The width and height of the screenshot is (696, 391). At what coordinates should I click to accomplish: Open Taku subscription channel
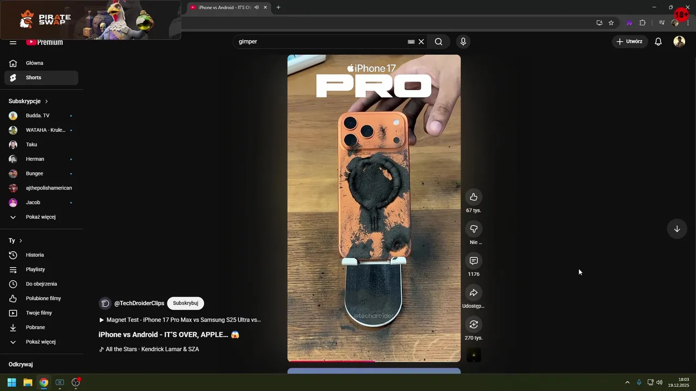pyautogui.click(x=41, y=145)
